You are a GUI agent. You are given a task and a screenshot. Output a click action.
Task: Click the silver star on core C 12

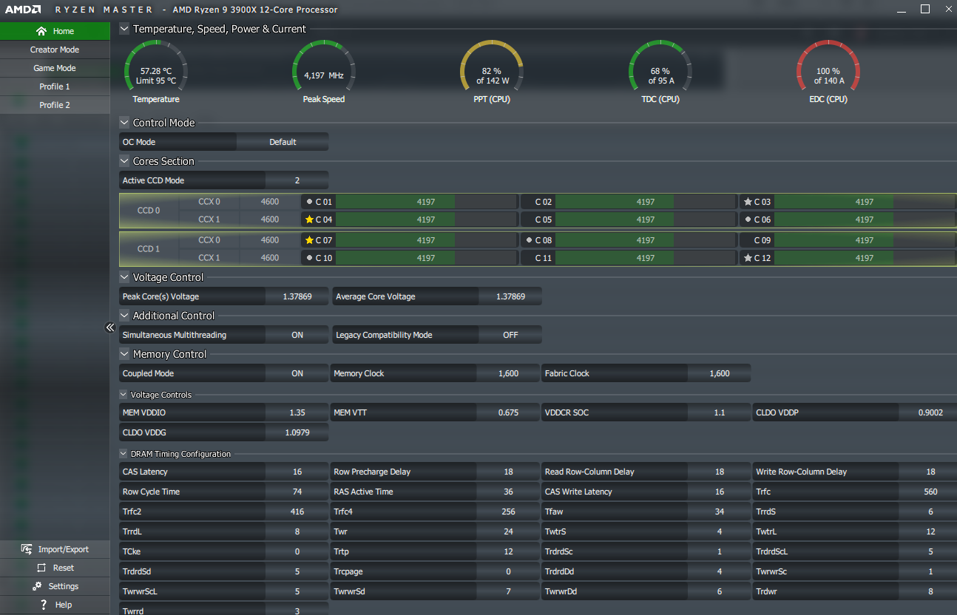pos(748,258)
